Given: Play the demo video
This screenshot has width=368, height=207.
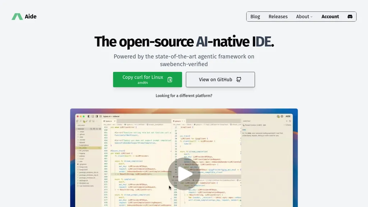Looking at the screenshot, I should tap(184, 174).
